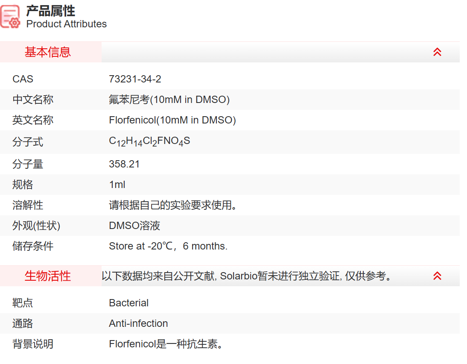This screenshot has height=364, width=467.
Task: Collapse the 生物活性 section using its chevron
Action: [x=437, y=276]
